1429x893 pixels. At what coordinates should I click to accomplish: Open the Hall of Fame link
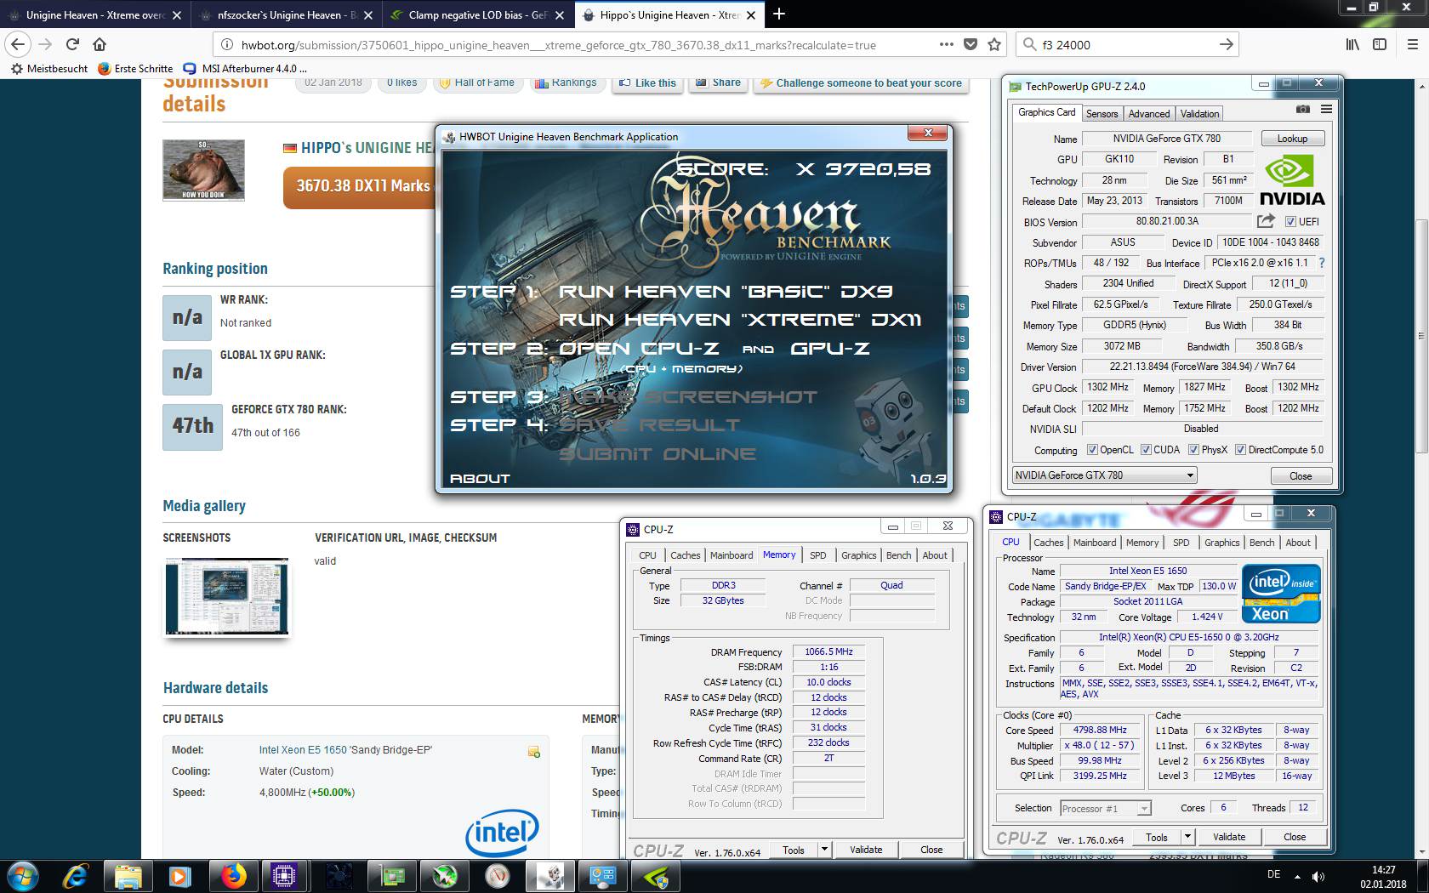[x=477, y=82]
